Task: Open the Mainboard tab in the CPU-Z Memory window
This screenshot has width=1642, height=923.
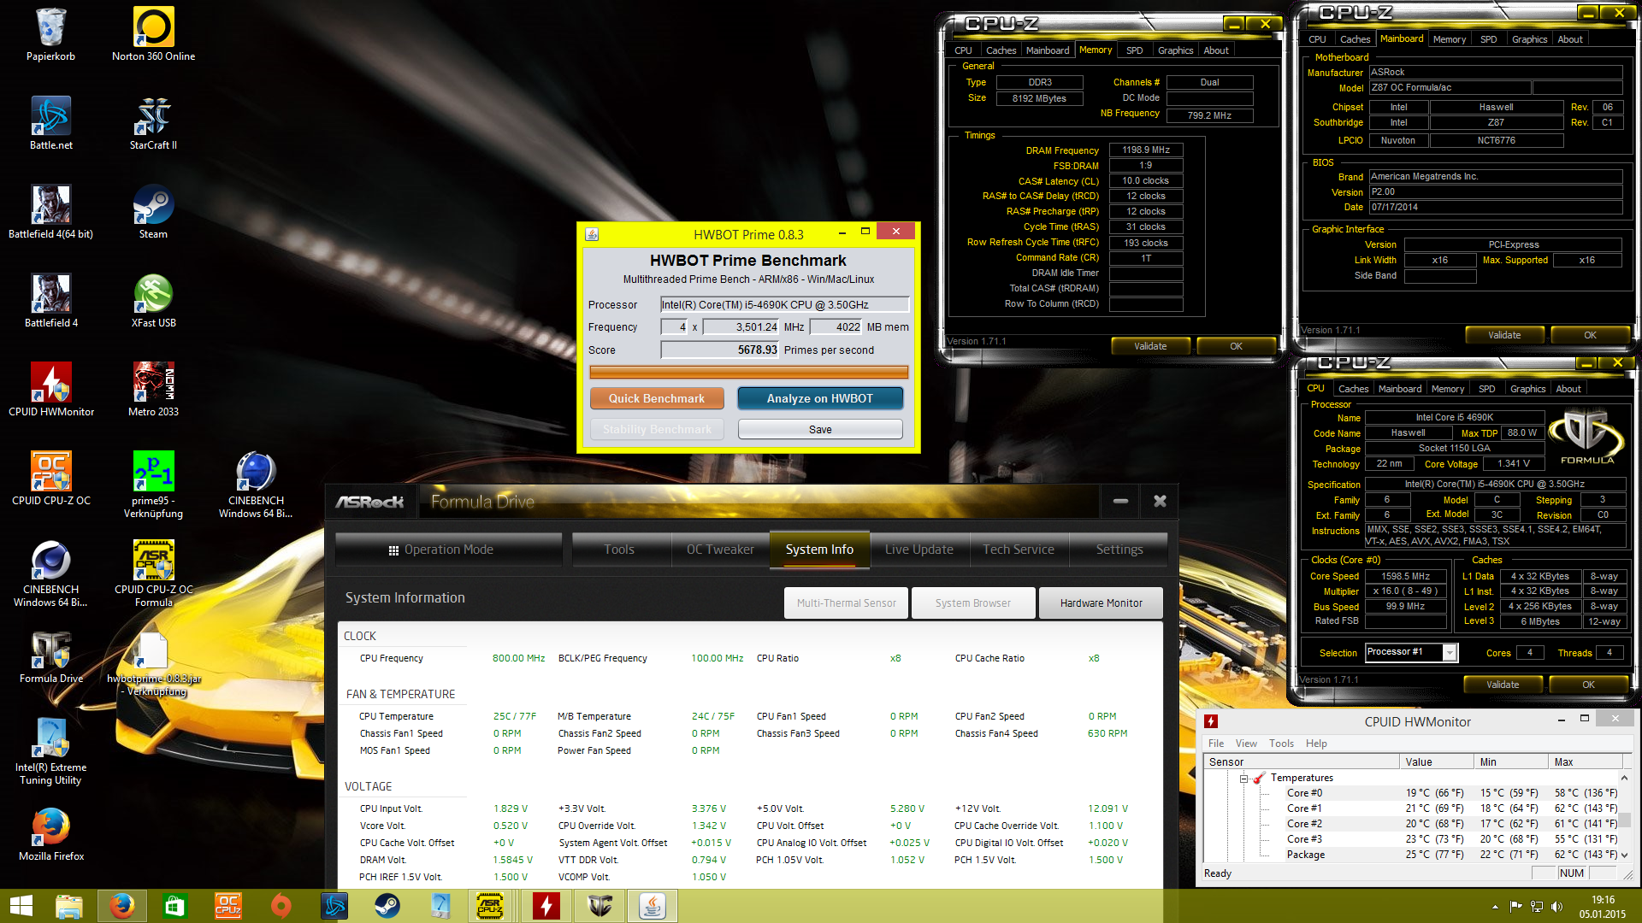Action: click(1048, 50)
